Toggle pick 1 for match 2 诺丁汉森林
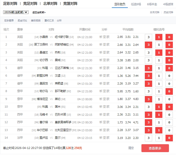The width and height of the screenshot is (176, 155). (159, 45)
